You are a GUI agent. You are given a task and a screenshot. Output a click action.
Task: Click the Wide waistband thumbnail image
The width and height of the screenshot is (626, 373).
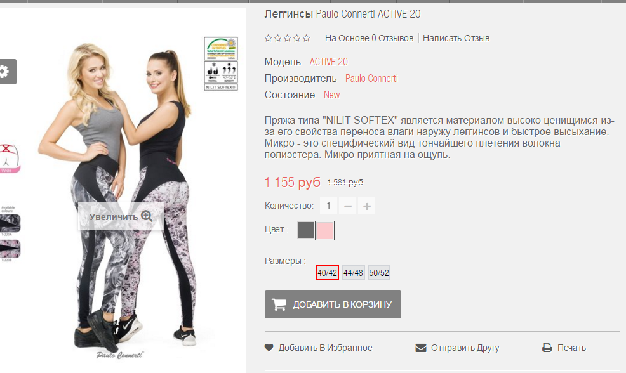pos(10,158)
